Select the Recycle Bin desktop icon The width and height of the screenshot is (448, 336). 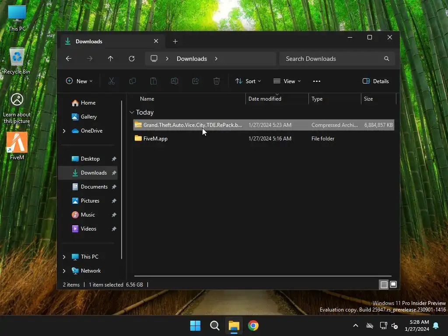(17, 61)
